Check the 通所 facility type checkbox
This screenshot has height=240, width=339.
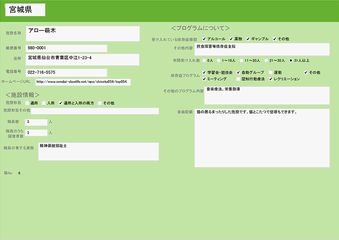click(27, 103)
